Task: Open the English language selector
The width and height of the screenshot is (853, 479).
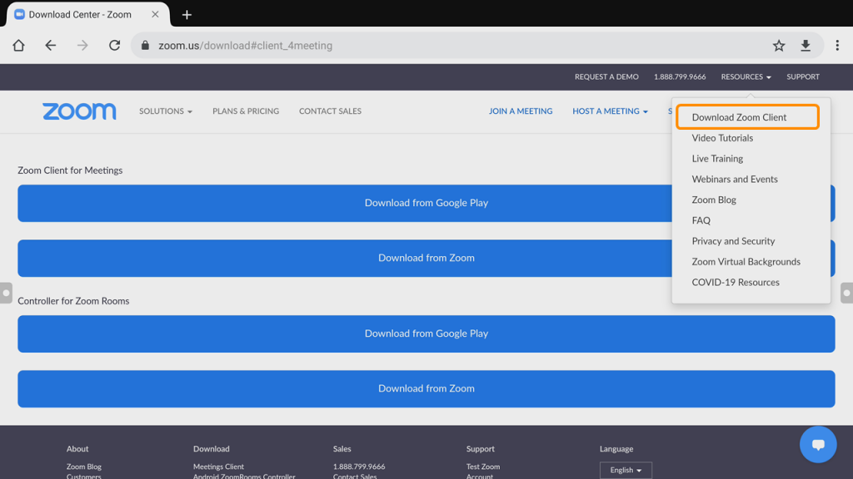Action: tap(626, 470)
